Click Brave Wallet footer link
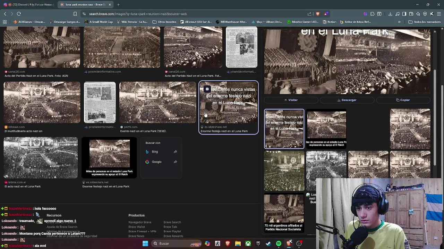The width and height of the screenshot is (444, 249). (x=137, y=227)
